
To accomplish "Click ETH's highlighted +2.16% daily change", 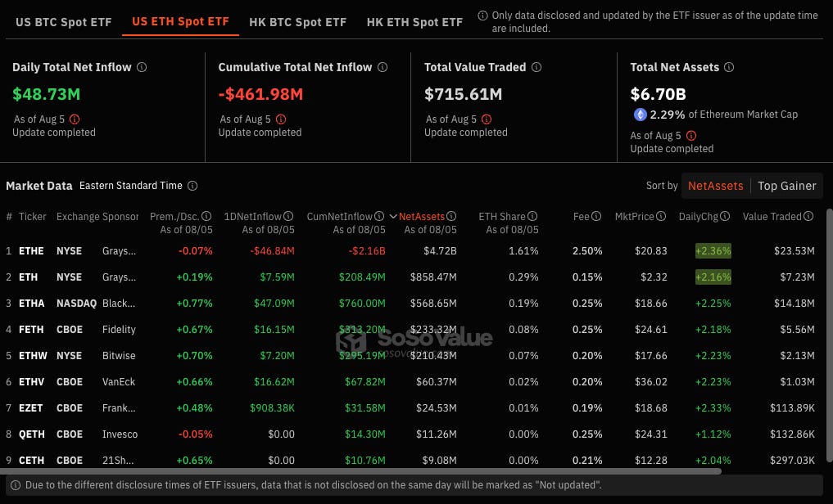I will 713,277.
